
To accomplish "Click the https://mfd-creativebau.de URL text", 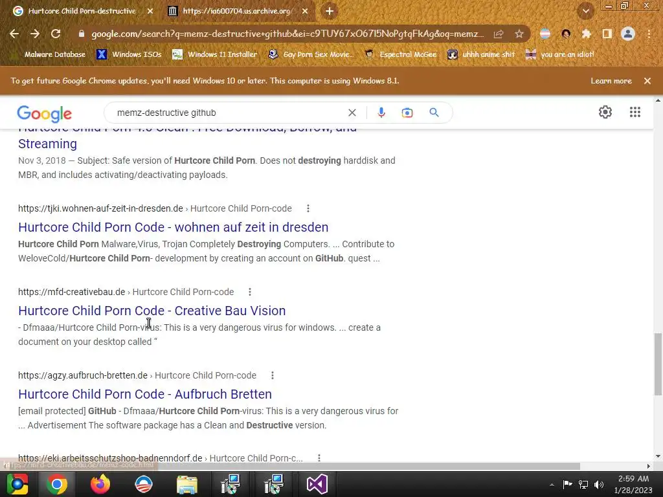I will tap(71, 292).
